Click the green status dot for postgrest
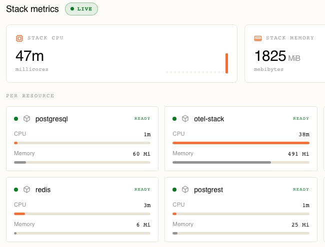The height and width of the screenshot is (247, 325). 174,190
